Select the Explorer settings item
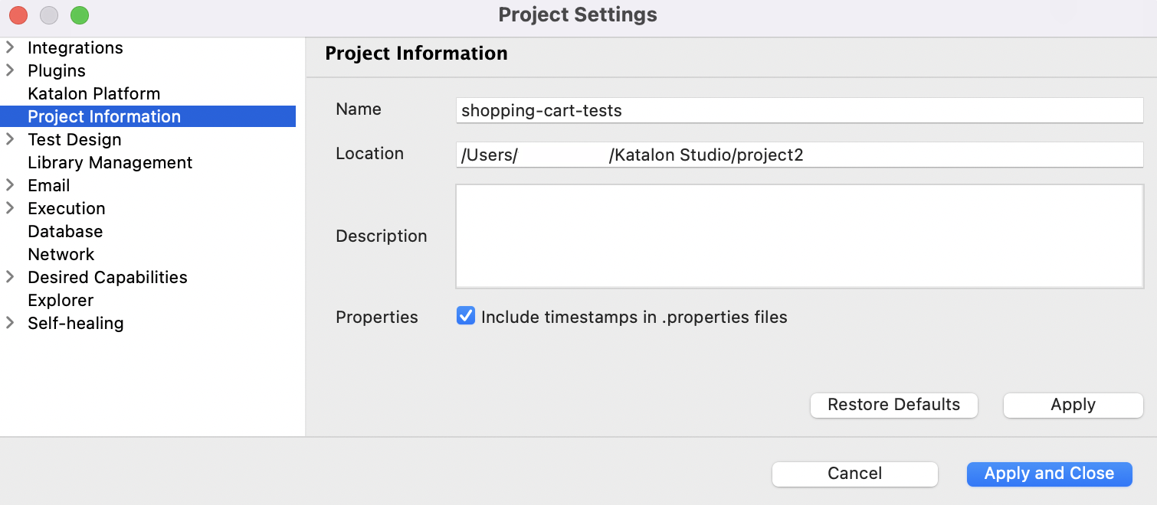This screenshot has height=505, width=1157. click(61, 300)
